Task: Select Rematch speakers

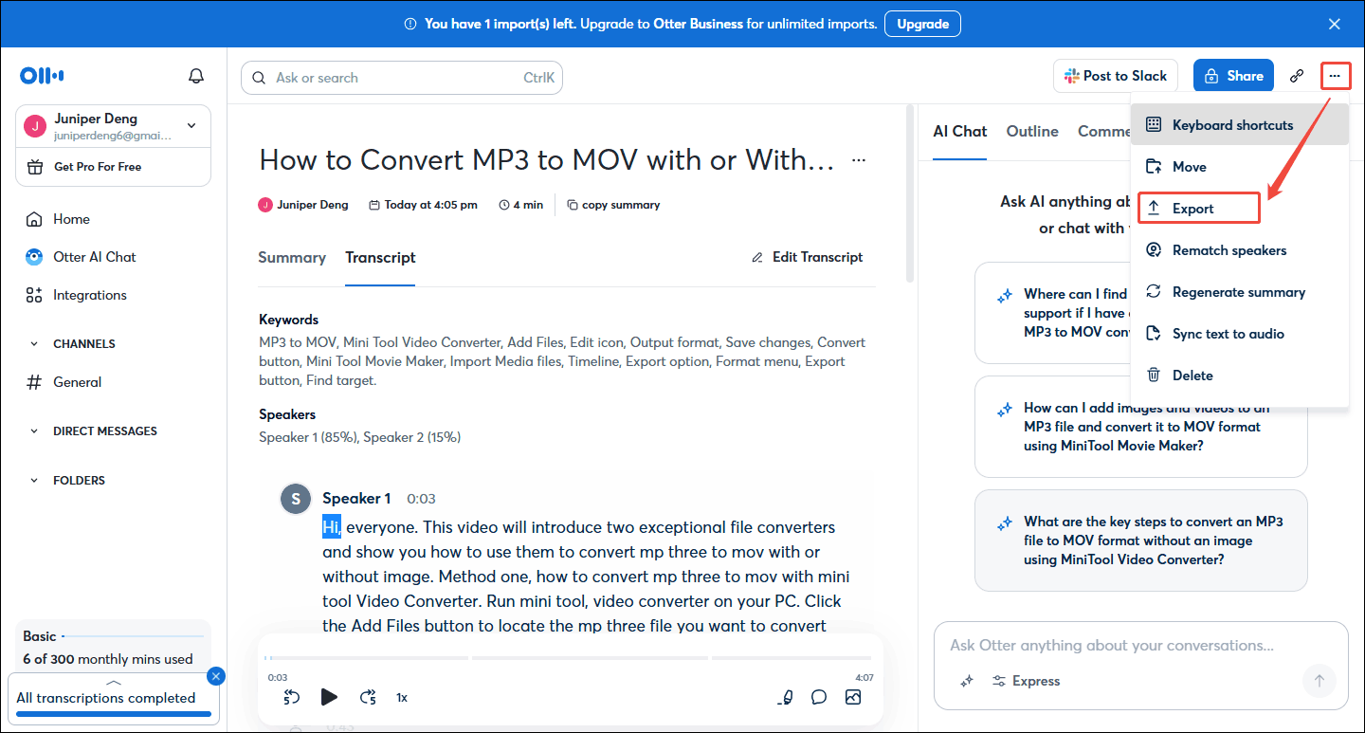Action: pos(1240,250)
